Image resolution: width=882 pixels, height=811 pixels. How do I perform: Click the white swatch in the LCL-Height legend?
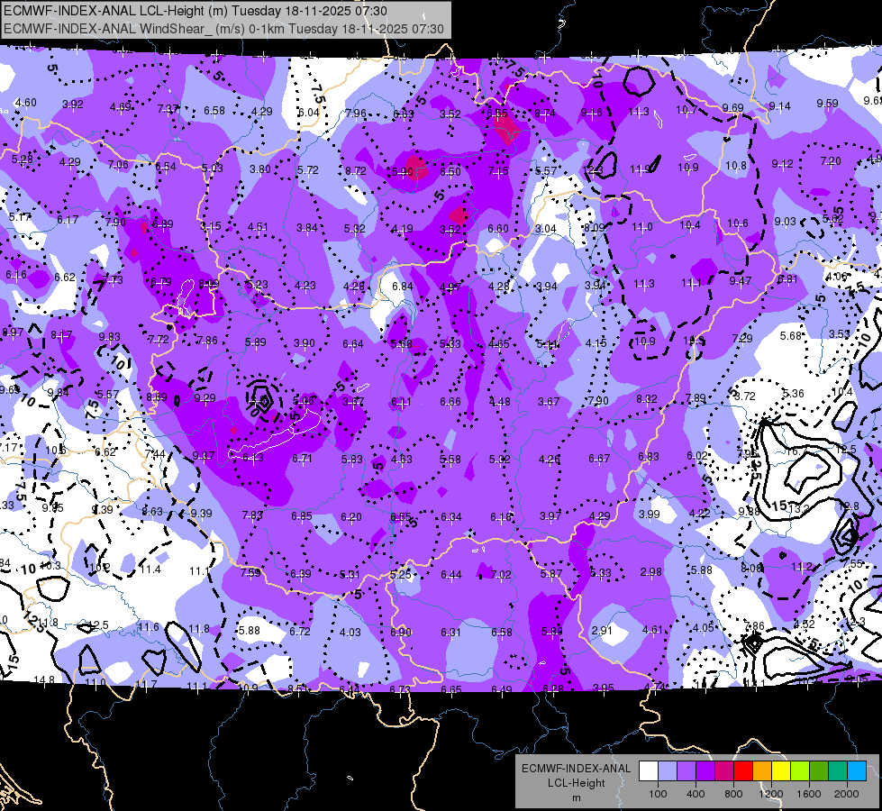click(649, 771)
